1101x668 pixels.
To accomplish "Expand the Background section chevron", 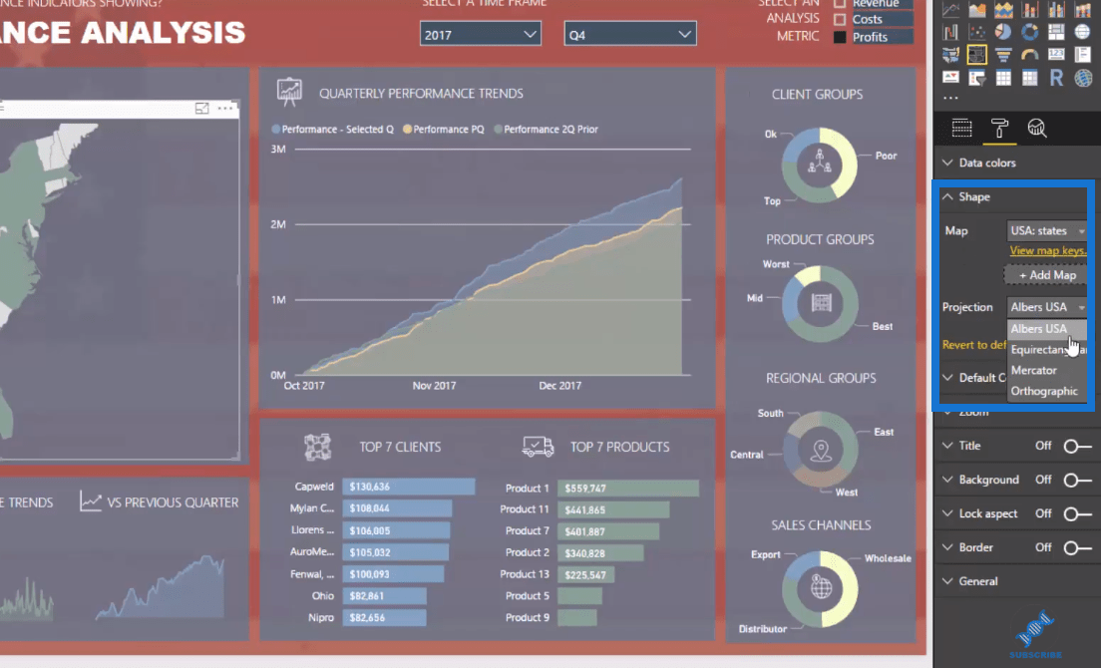I will coord(948,480).
